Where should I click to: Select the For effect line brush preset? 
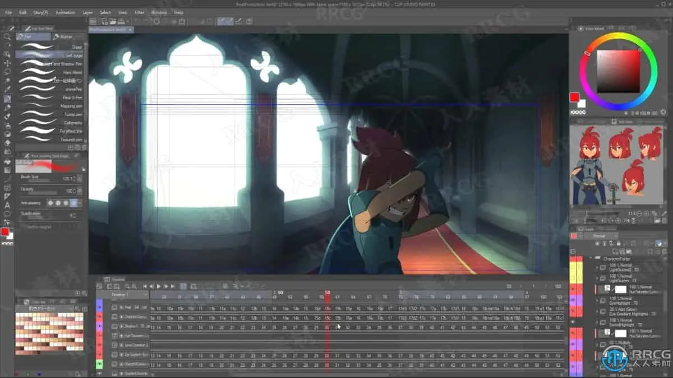(x=49, y=131)
